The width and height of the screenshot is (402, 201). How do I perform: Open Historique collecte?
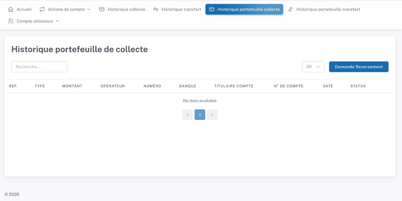point(122,9)
